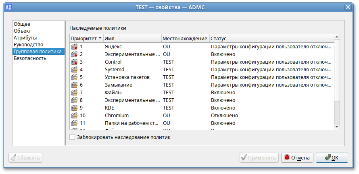Select the Замыкание policy name
Viewport: 359px width, 174px height.
pos(118,85)
